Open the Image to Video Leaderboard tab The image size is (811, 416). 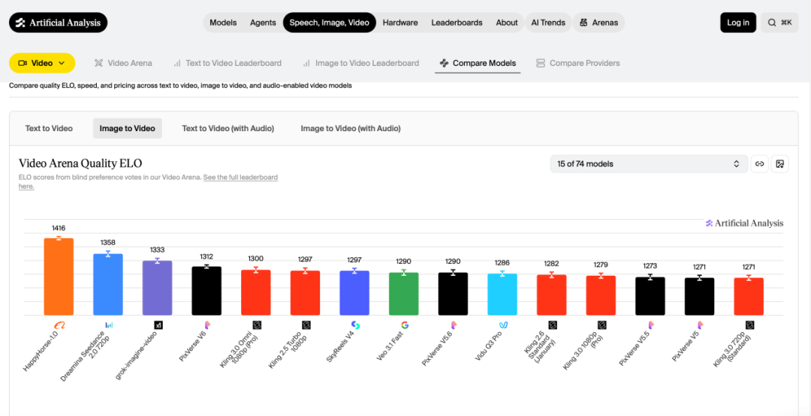pos(360,63)
